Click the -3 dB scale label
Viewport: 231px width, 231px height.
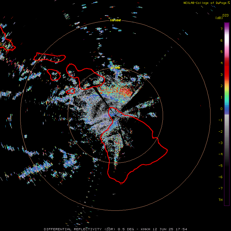(220, 143)
